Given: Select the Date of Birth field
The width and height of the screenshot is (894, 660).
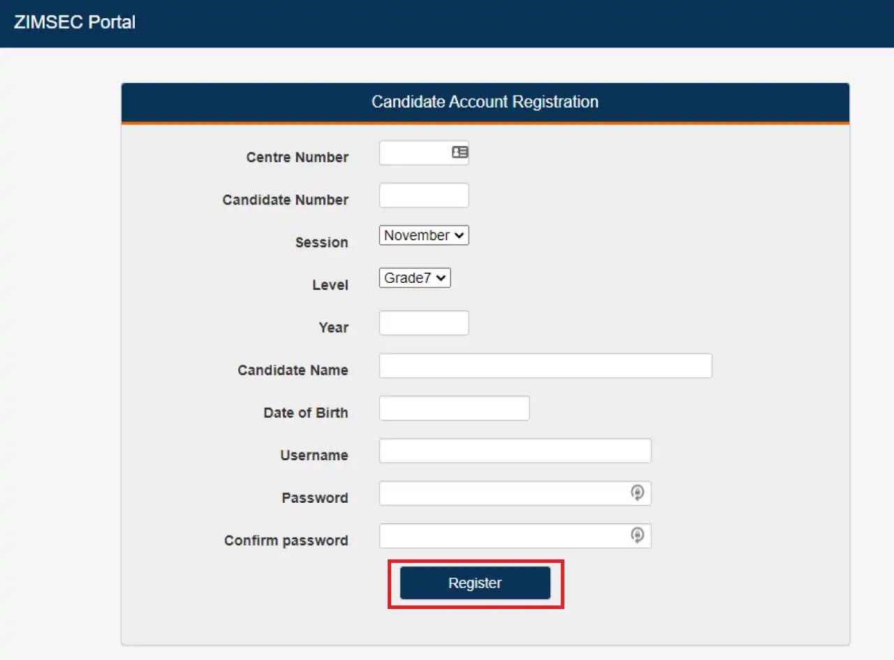Looking at the screenshot, I should (454, 409).
